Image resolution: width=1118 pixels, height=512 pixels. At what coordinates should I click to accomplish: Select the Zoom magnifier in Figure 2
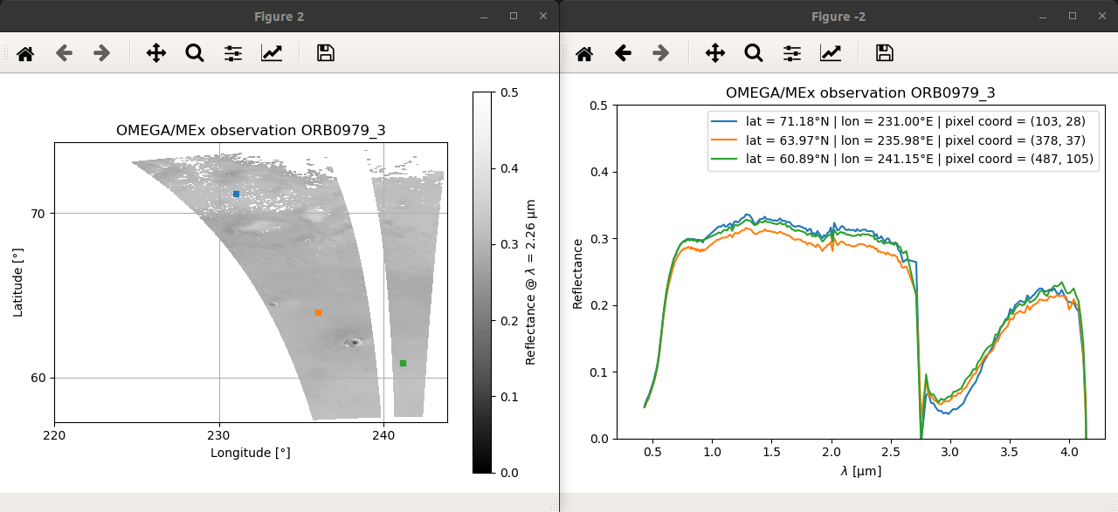[x=195, y=53]
